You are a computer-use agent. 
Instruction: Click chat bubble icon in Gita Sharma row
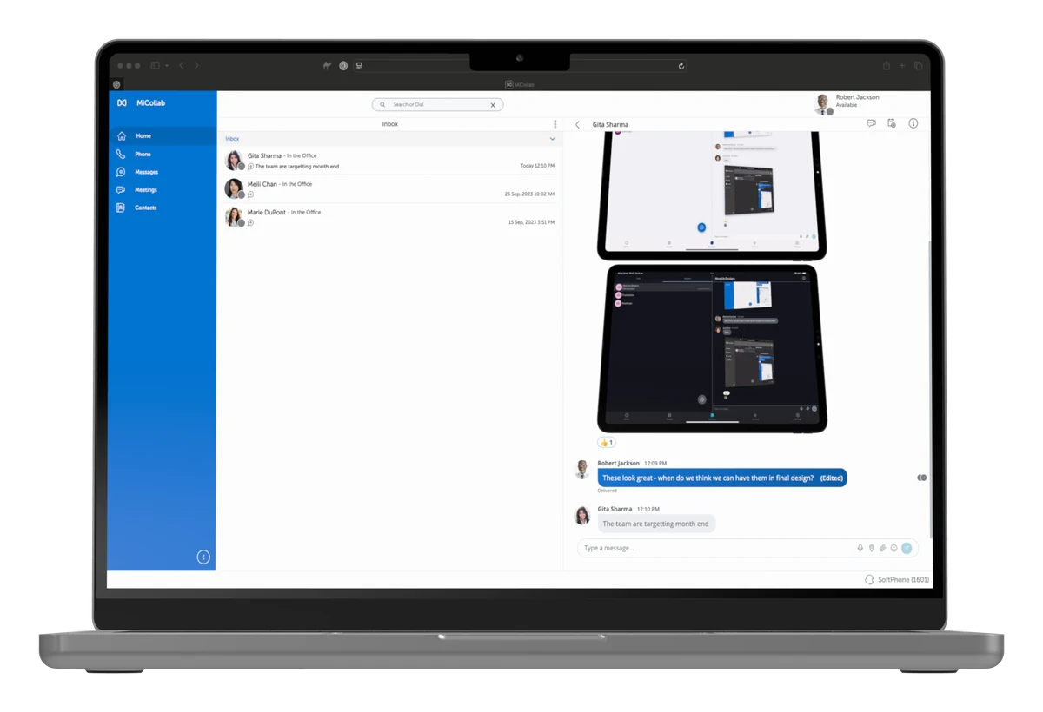point(251,167)
